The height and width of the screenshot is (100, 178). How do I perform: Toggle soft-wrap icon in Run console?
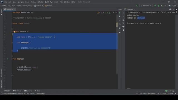123,20
